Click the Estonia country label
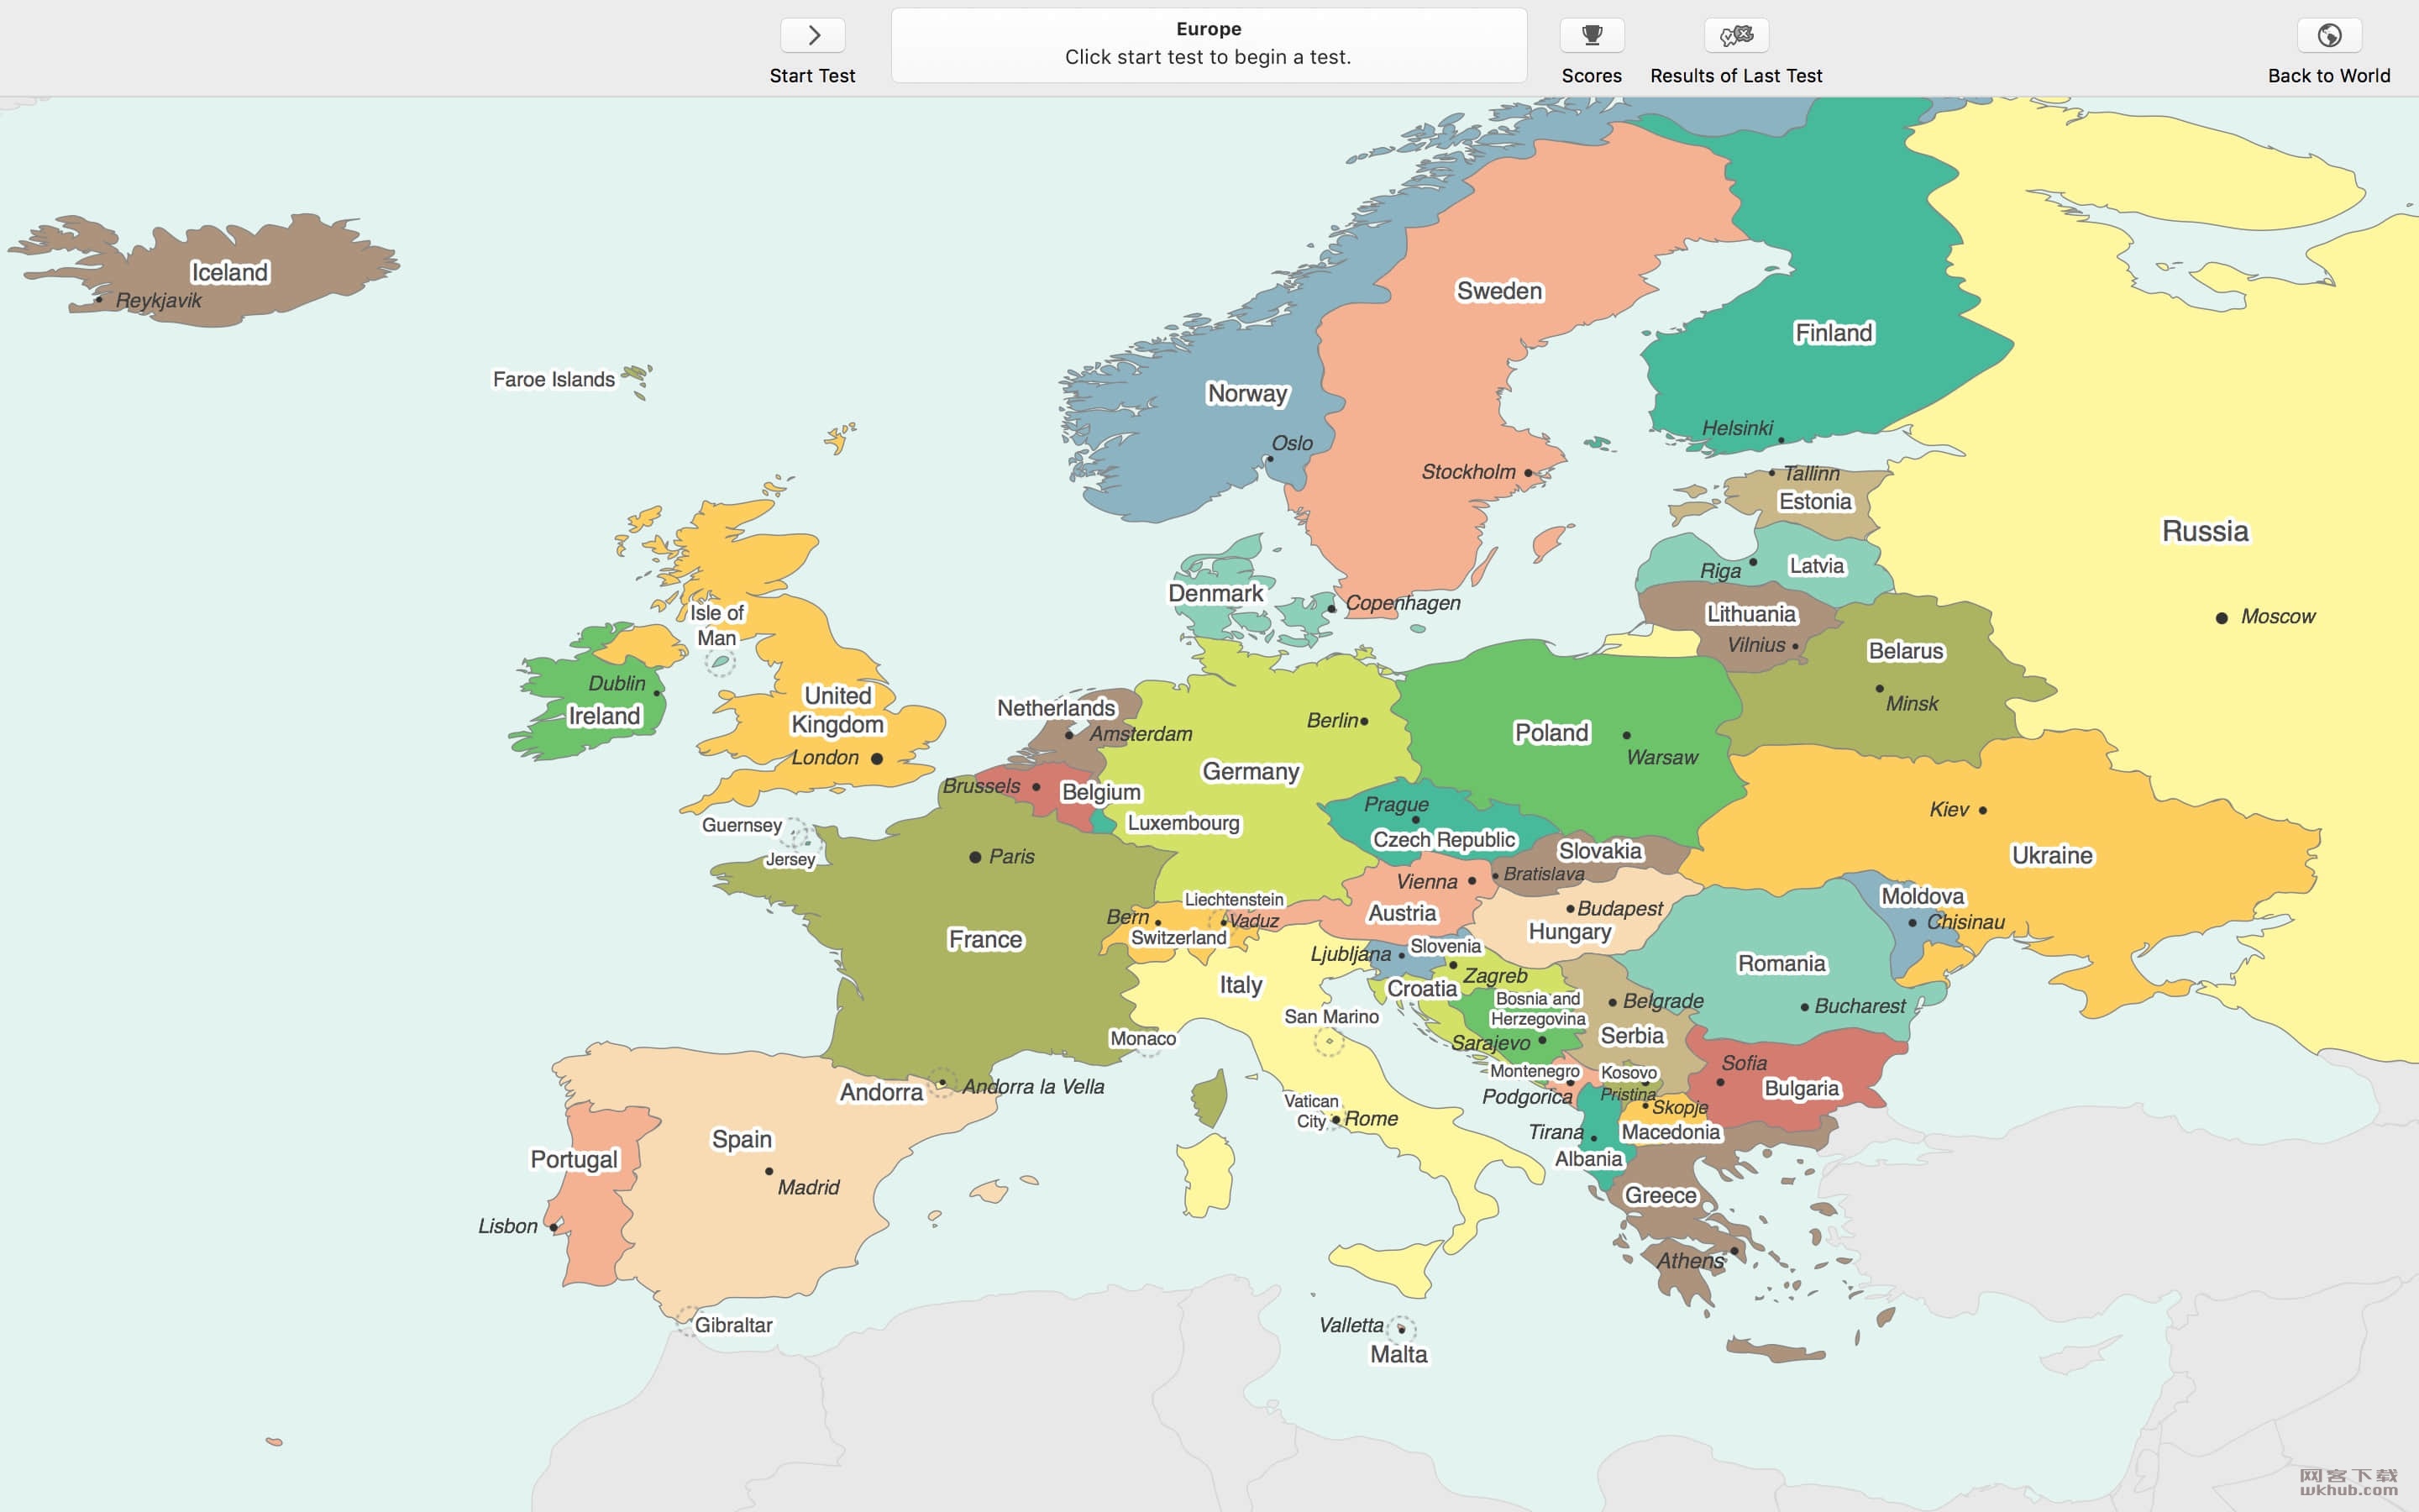The height and width of the screenshot is (1512, 2419). [x=1815, y=502]
